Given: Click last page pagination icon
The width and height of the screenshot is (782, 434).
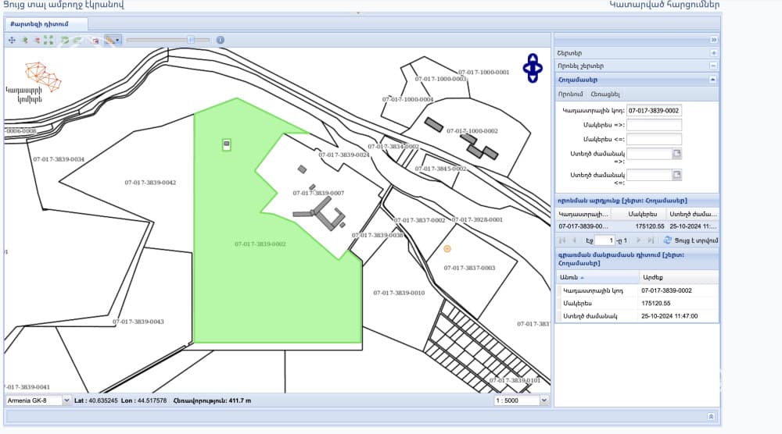Looking at the screenshot, I should tap(651, 240).
